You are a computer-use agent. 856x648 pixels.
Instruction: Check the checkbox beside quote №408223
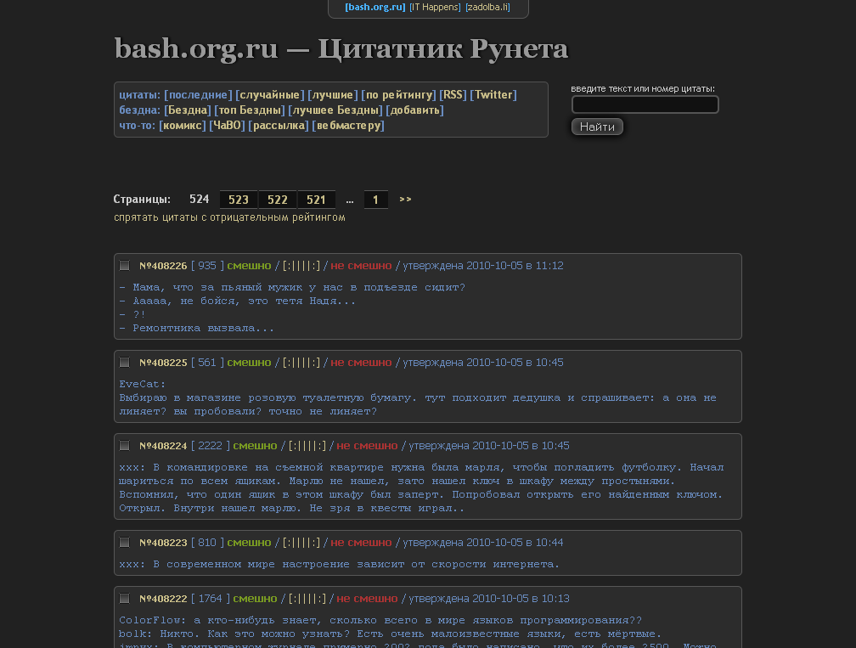click(125, 542)
